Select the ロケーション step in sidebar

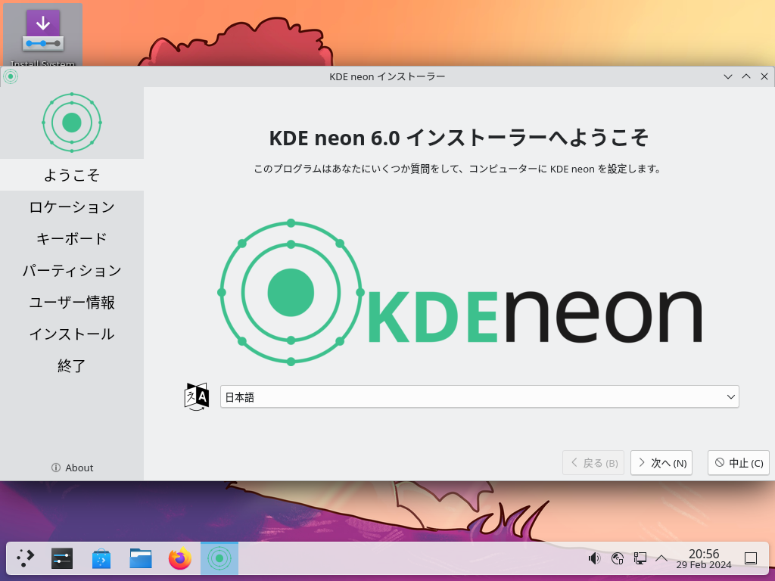(72, 207)
